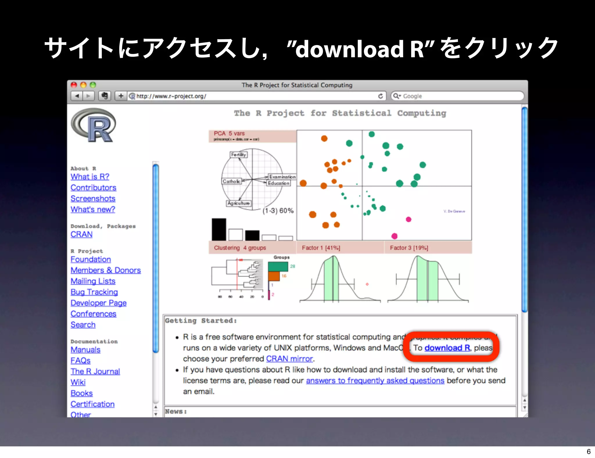Open the CRAN link in sidebar
The width and height of the screenshot is (595, 458).
coord(81,235)
